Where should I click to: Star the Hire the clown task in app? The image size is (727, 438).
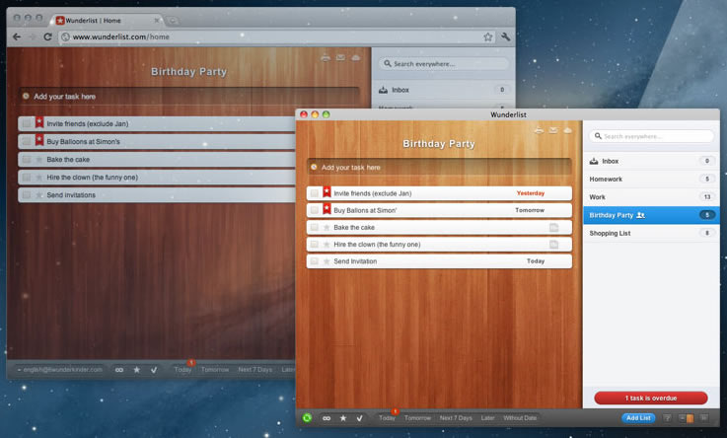point(327,245)
